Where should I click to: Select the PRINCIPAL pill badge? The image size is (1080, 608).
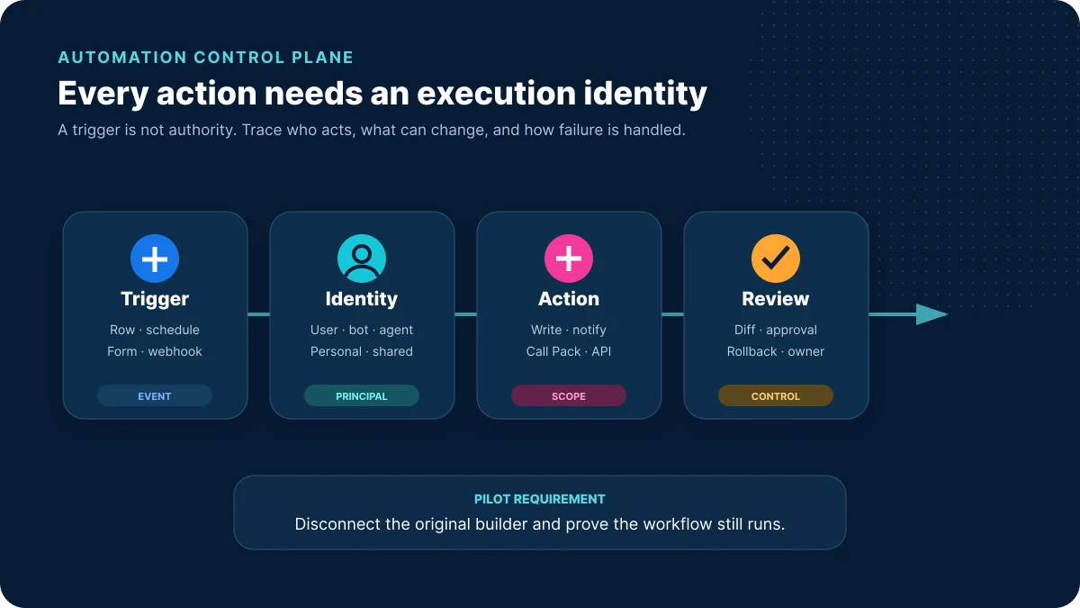362,395
